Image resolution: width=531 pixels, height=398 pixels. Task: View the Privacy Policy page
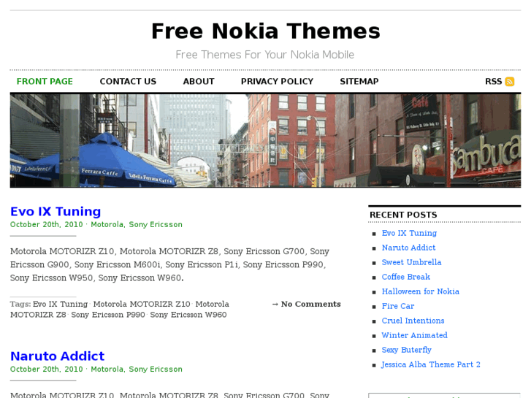[x=277, y=82]
